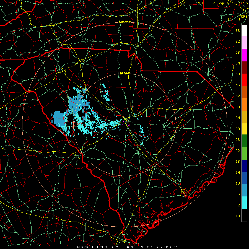The height and width of the screenshot is (249, 249).
Task: Click the 'NEXLAB-College of DuPage' text
Action: click(221, 3)
